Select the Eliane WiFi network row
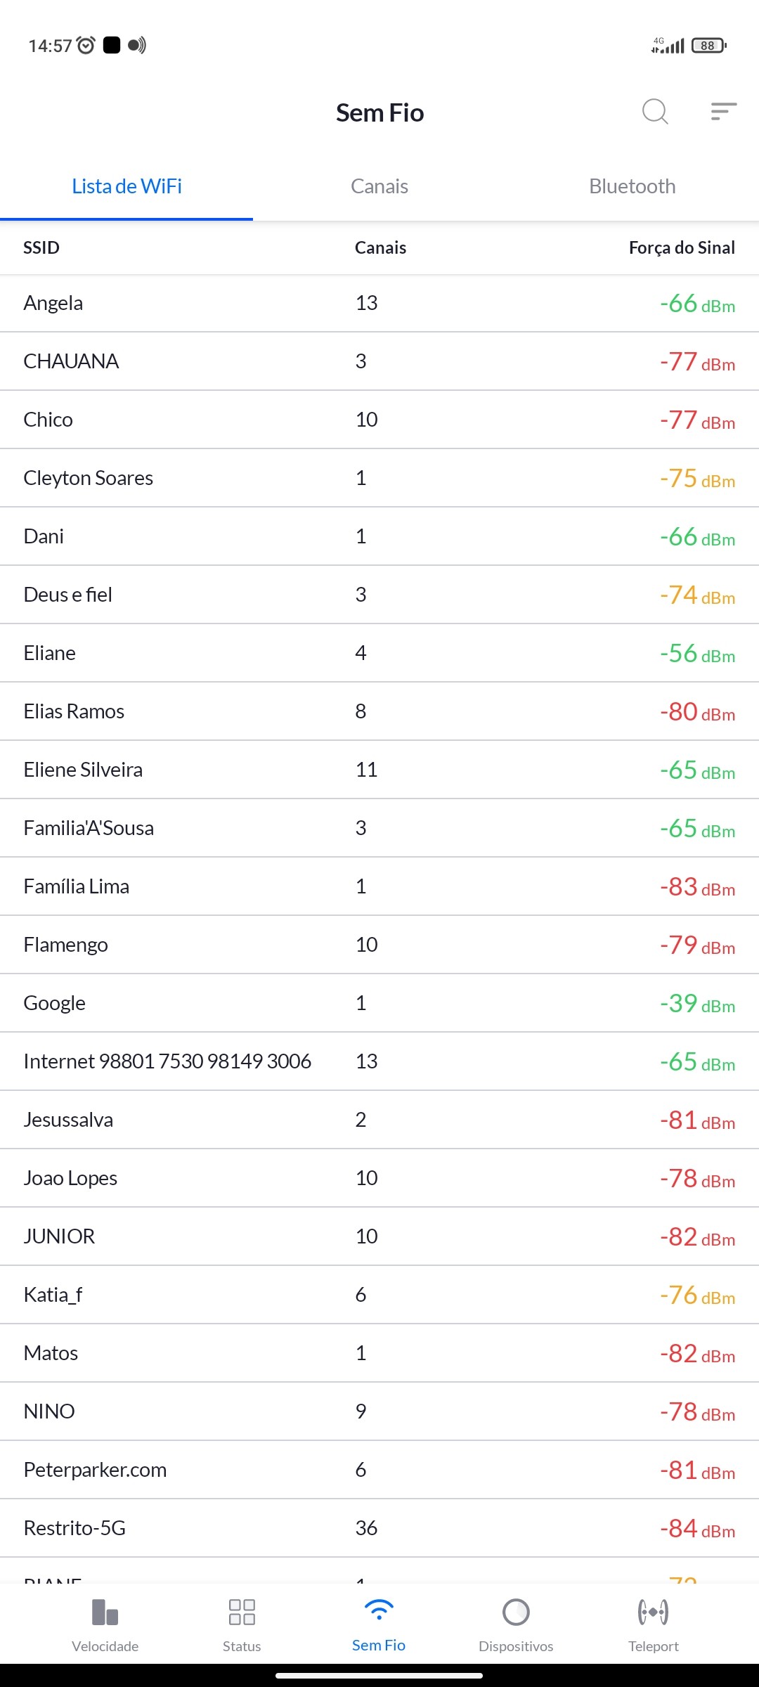Viewport: 759px width, 1687px height. click(379, 653)
